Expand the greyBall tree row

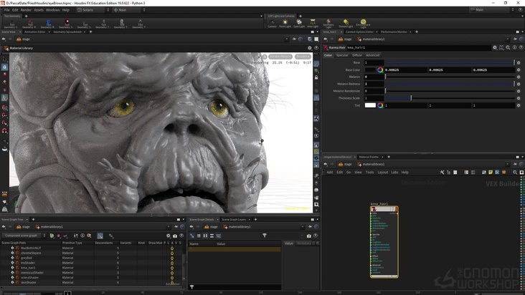[x=12, y=258]
